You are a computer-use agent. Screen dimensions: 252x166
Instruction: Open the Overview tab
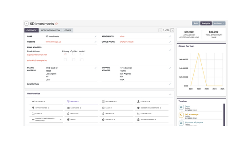point(31,30)
